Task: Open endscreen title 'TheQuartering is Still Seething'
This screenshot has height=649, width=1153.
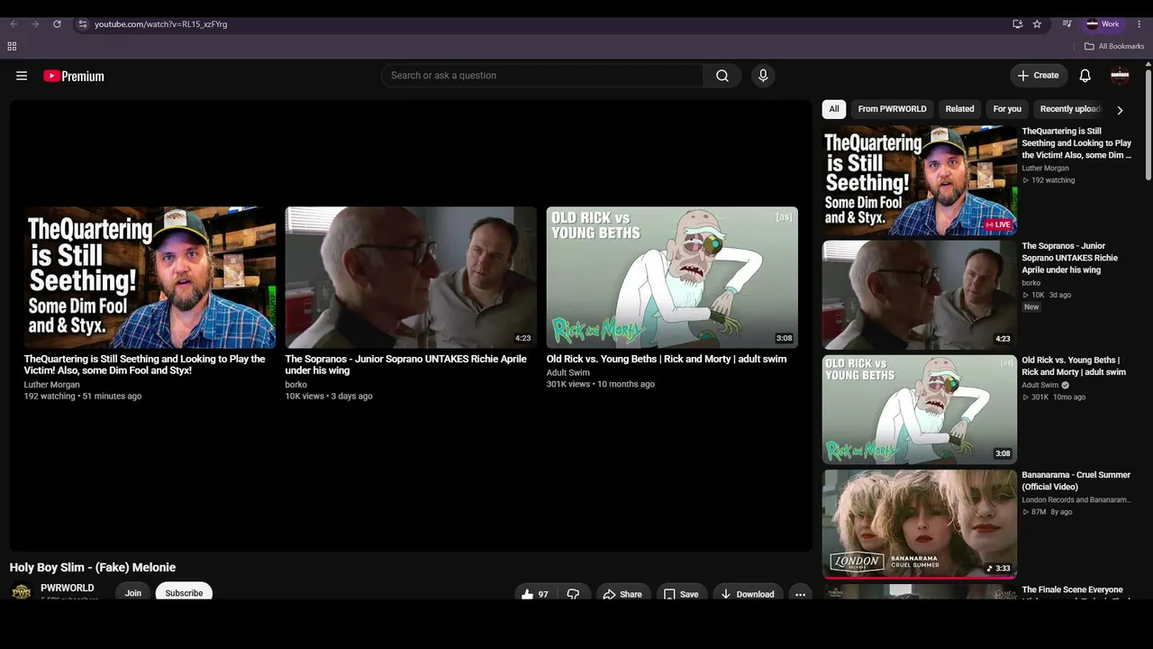Action: (x=145, y=364)
